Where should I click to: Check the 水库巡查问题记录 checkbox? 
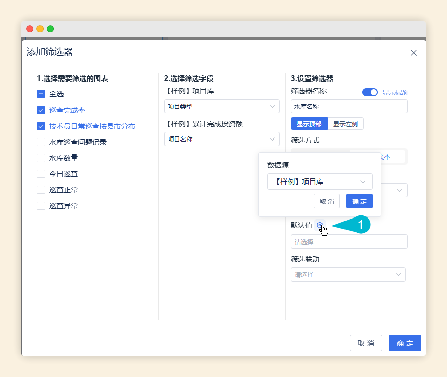pos(41,142)
